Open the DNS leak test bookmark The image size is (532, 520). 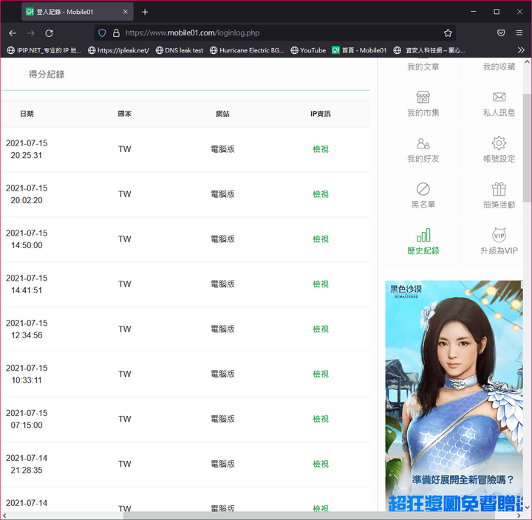[180, 50]
